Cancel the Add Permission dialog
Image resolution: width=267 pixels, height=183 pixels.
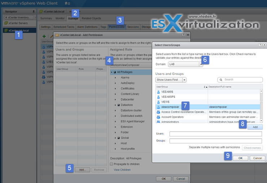click(x=181, y=179)
